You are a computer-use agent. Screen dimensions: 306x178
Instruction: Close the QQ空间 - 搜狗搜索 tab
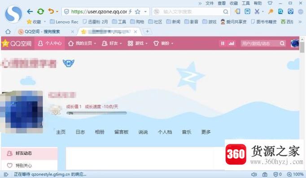72,31
